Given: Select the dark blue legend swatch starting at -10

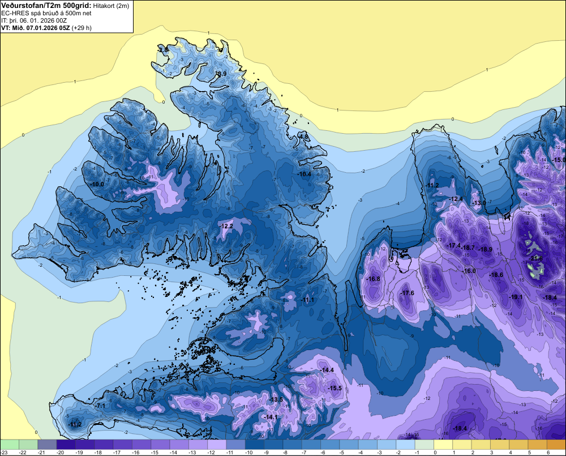Looking at the screenshot, I should 255,444.
